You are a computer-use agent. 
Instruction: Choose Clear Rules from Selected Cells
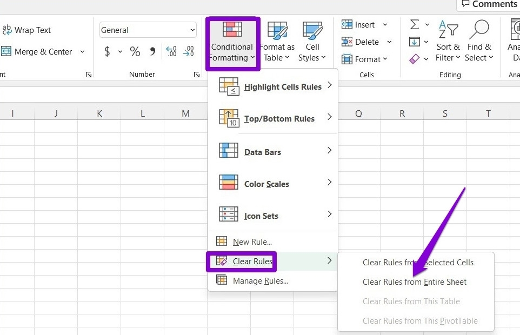click(416, 263)
